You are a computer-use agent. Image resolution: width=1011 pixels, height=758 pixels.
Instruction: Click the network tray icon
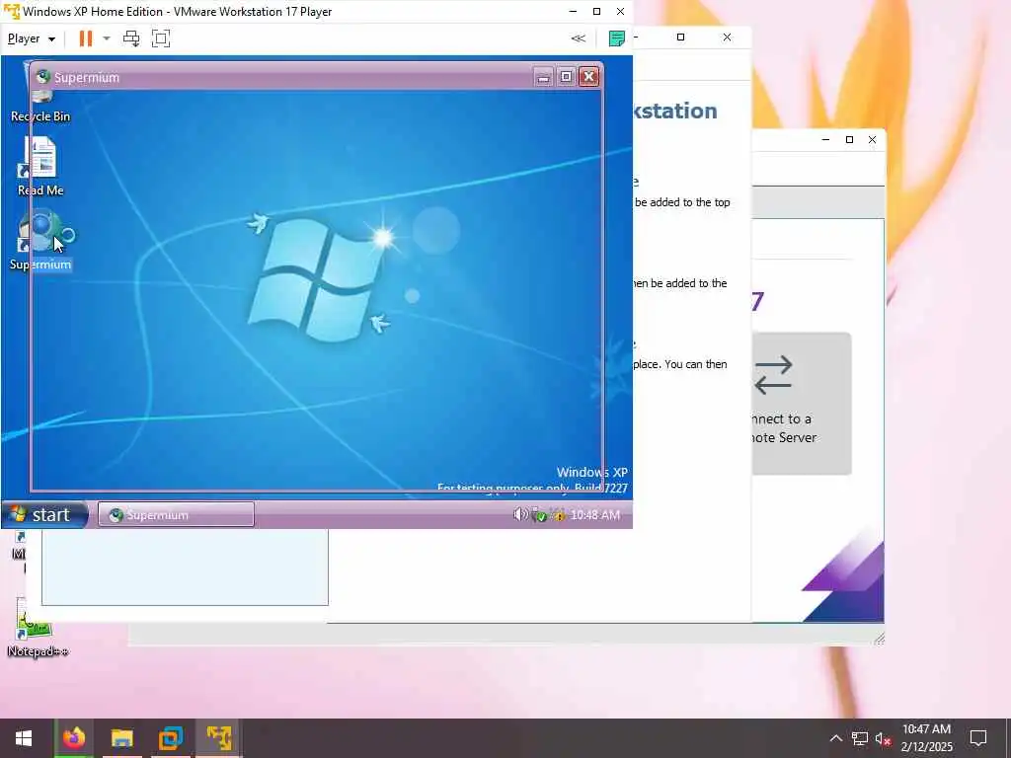tap(860, 738)
